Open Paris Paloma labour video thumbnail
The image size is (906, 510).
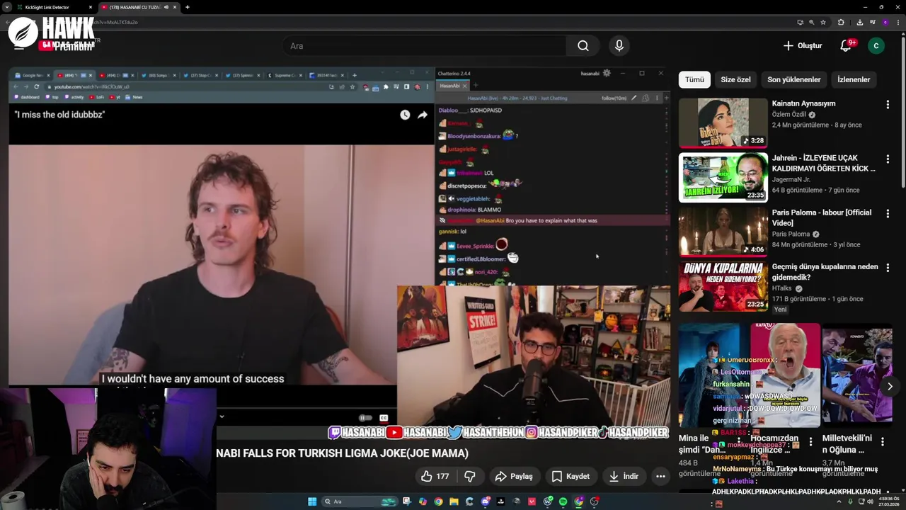723,232
